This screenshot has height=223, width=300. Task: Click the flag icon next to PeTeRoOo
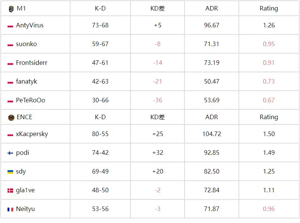[x=10, y=101]
